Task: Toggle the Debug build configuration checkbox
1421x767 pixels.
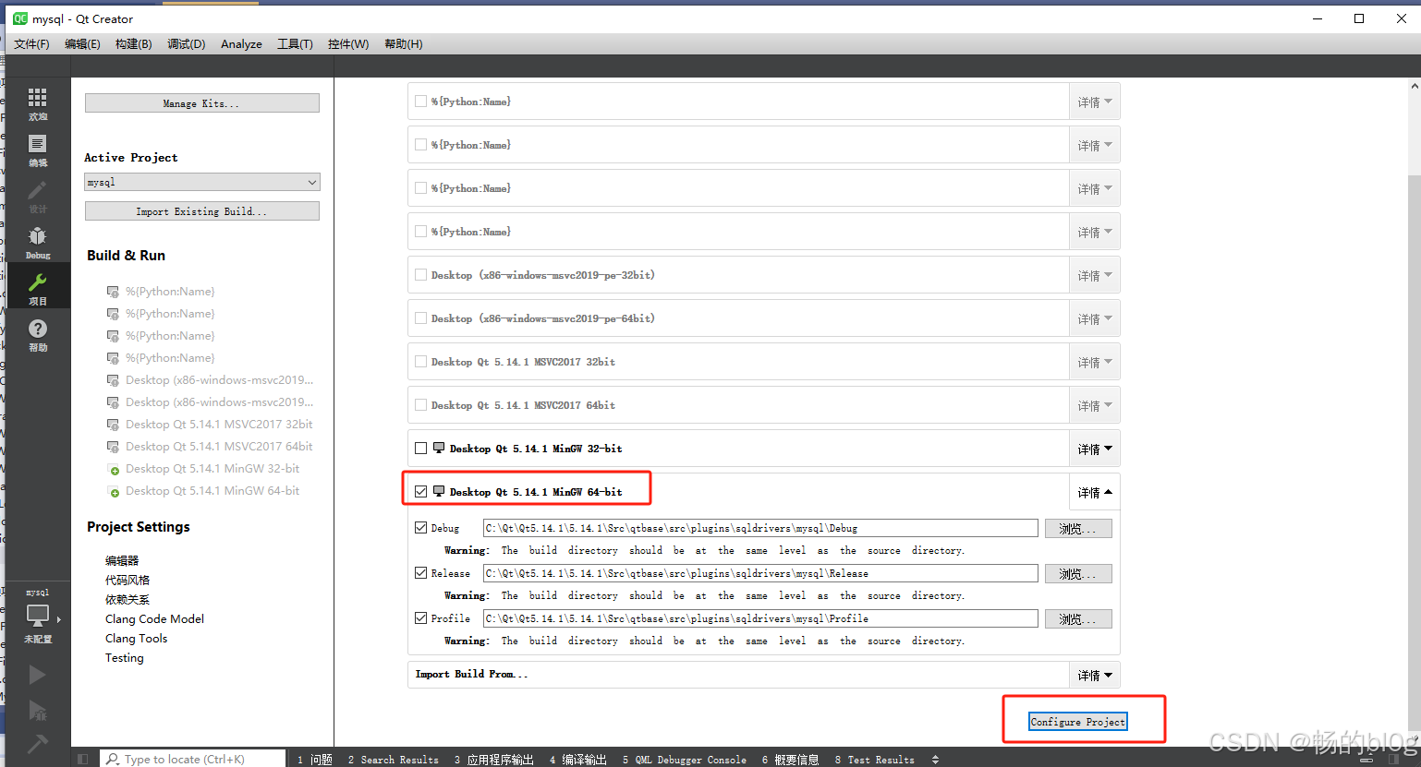Action: point(421,528)
